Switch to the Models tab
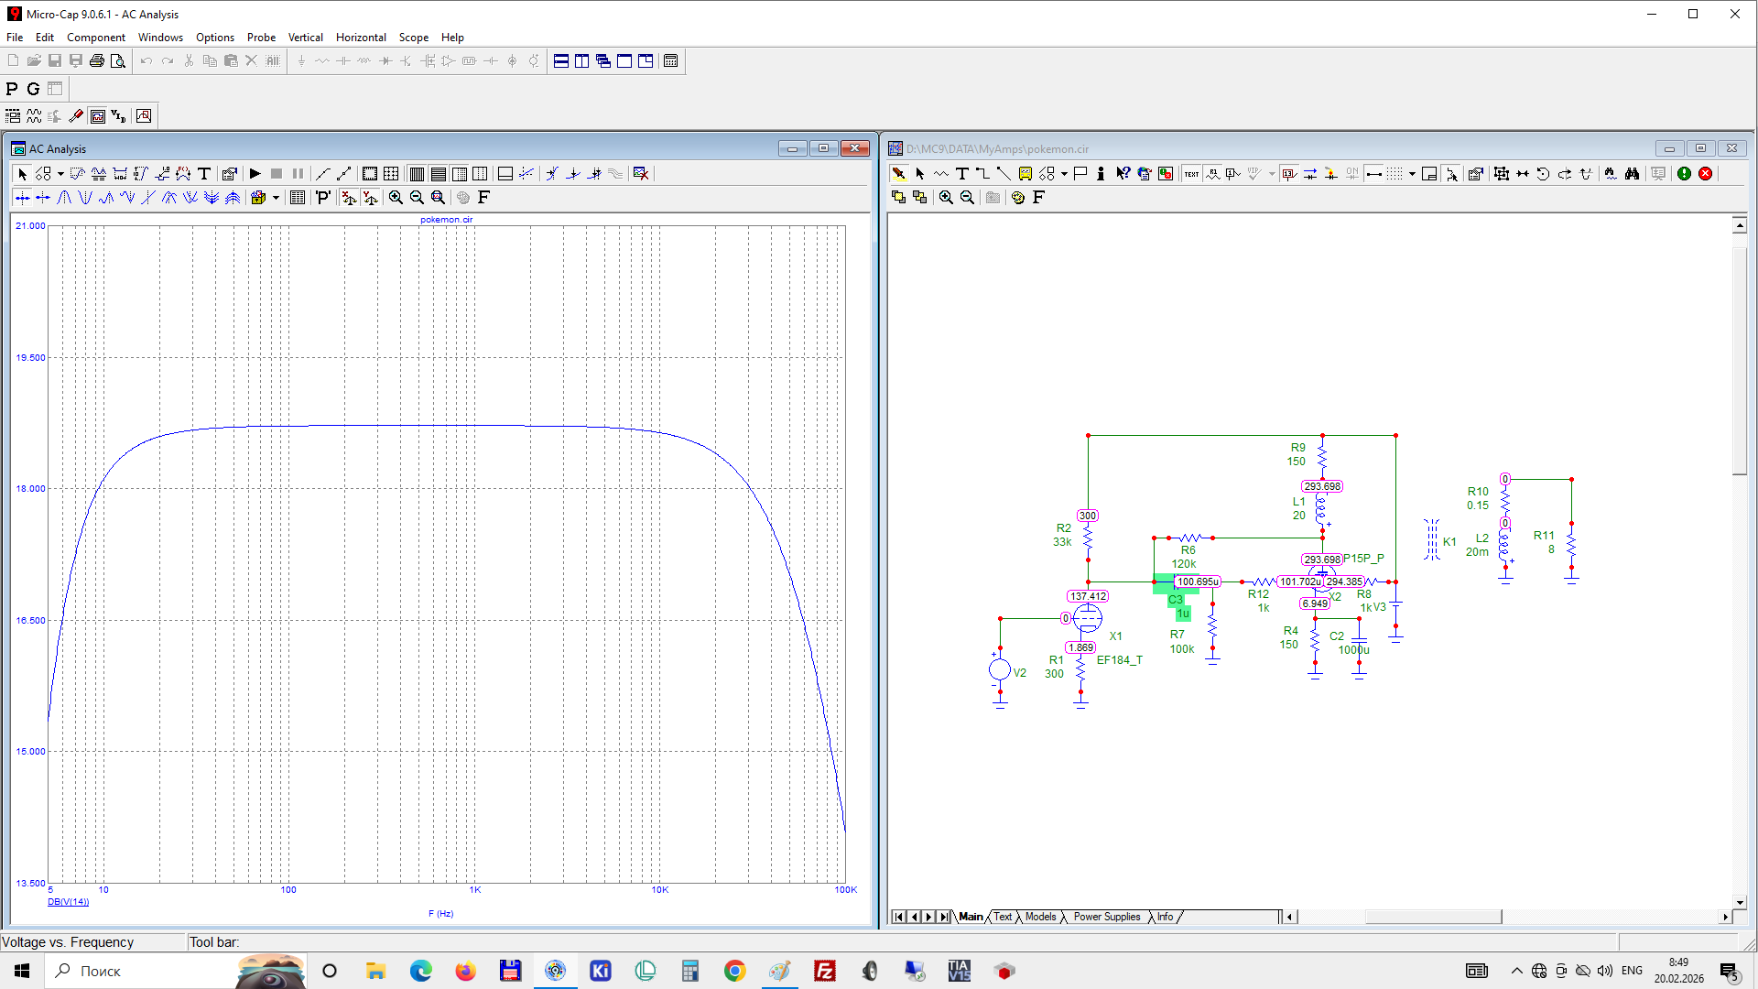The image size is (1758, 989). point(1040,917)
